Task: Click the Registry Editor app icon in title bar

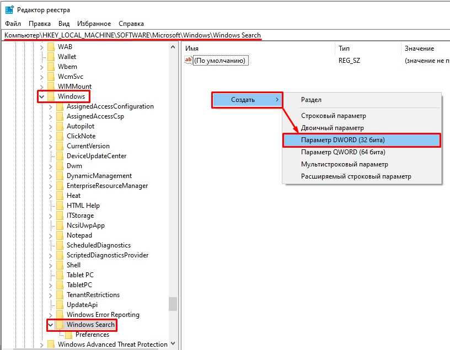Action: point(9,10)
